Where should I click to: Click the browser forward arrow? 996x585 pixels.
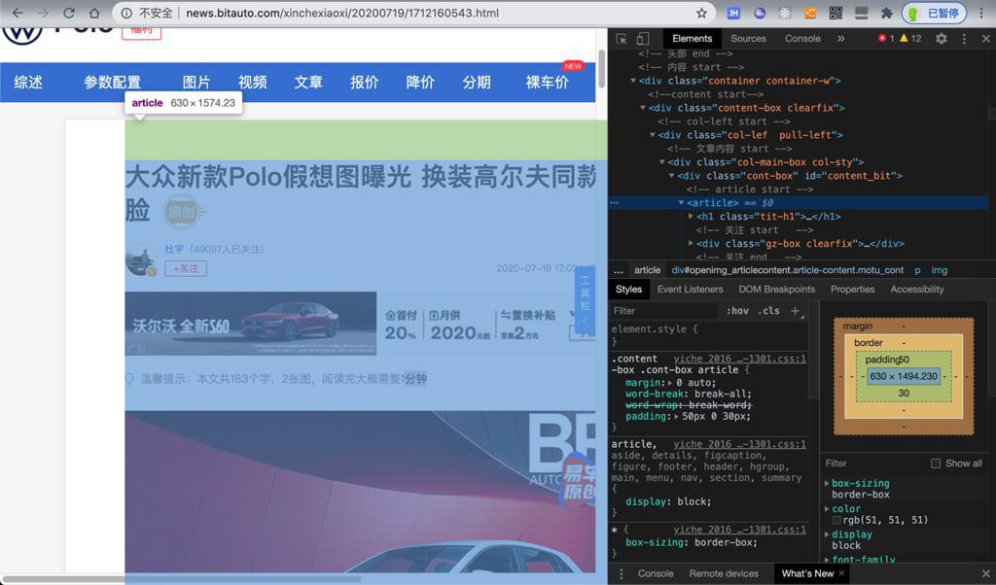point(43,13)
